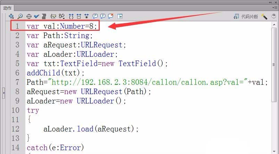Click line 'var txt:TextField=new TextField();'
Screen dimensions: 279x154
(x=97, y=64)
